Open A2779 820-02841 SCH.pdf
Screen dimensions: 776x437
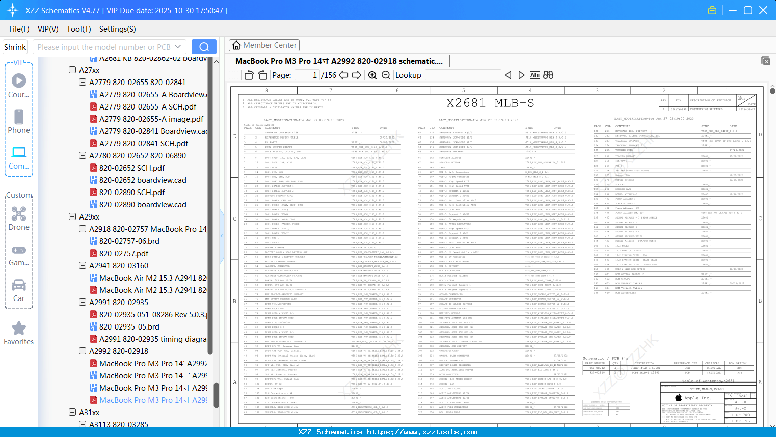coord(144,143)
